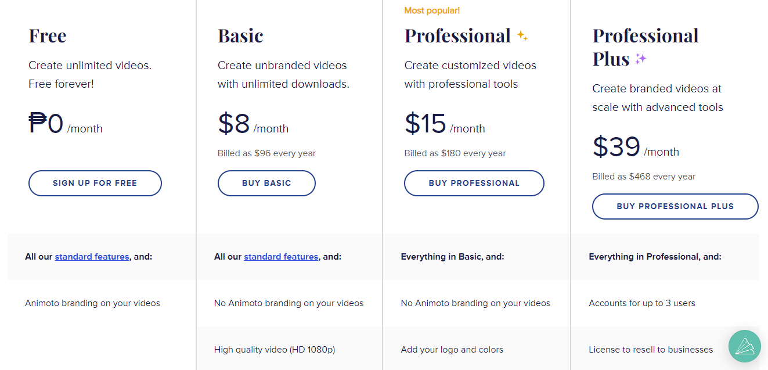Click the $15 /month price text
Image resolution: width=768 pixels, height=370 pixels.
445,124
